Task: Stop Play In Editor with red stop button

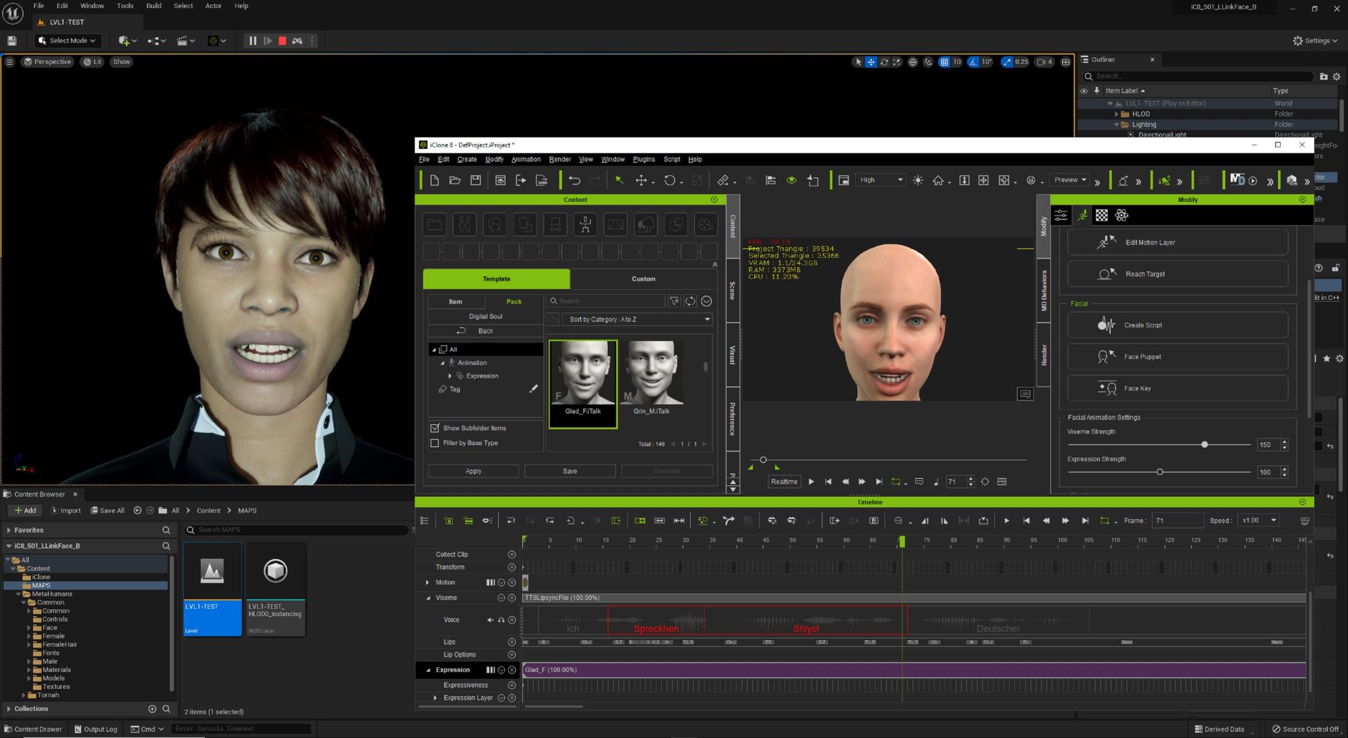Action: [282, 41]
